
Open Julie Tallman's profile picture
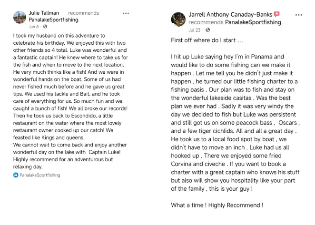click(20, 17)
